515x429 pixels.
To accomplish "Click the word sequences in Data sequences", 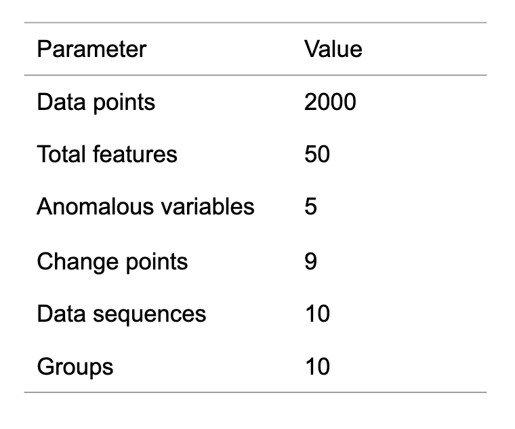I will (150, 316).
